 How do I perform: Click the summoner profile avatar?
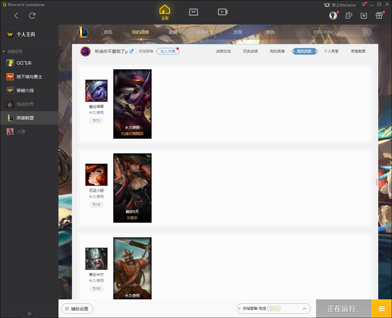click(85, 51)
